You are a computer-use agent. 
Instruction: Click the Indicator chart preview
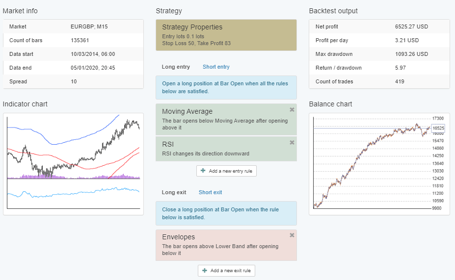point(73,164)
